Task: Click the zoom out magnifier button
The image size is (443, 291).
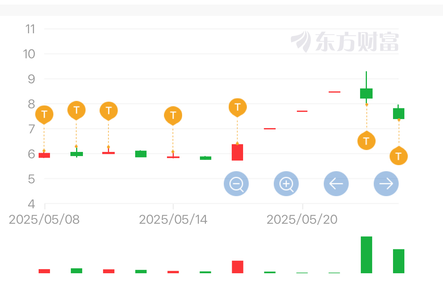Action: pyautogui.click(x=236, y=184)
